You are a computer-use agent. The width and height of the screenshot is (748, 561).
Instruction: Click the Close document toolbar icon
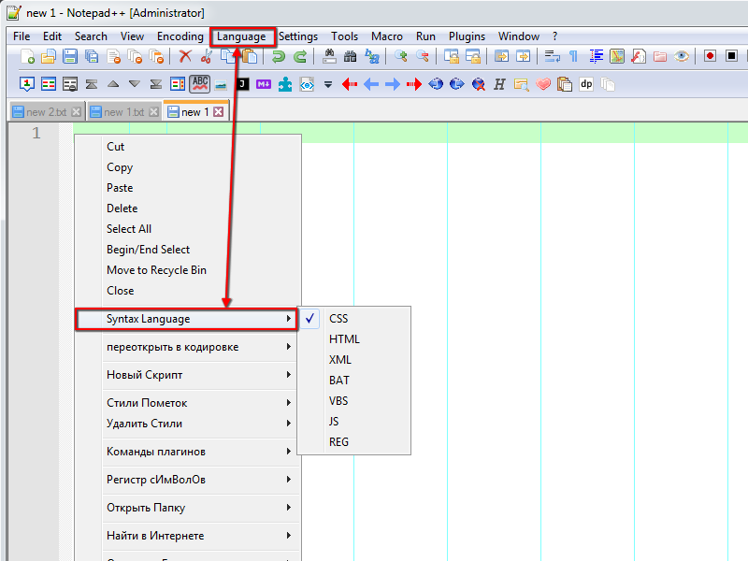[113, 56]
